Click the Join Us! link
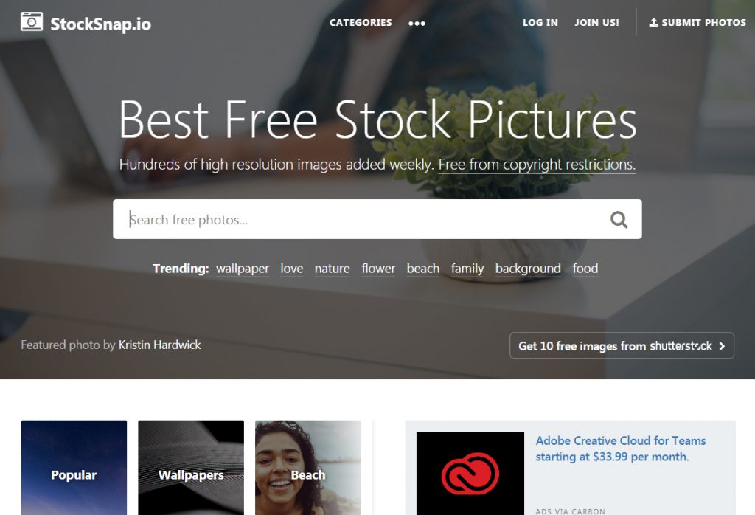755x515 pixels. [596, 23]
